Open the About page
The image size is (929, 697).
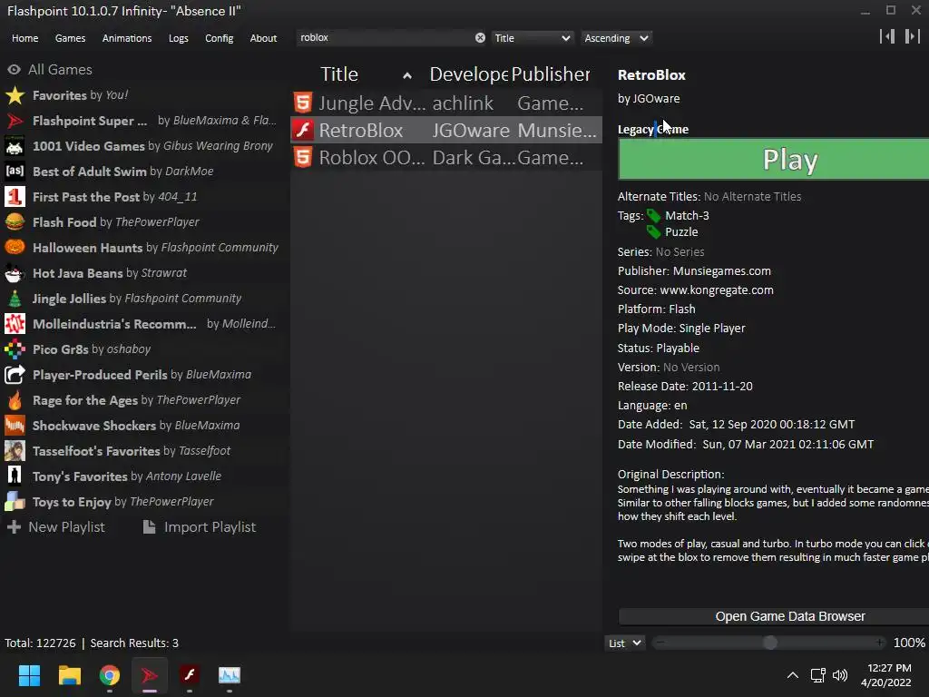pos(263,38)
